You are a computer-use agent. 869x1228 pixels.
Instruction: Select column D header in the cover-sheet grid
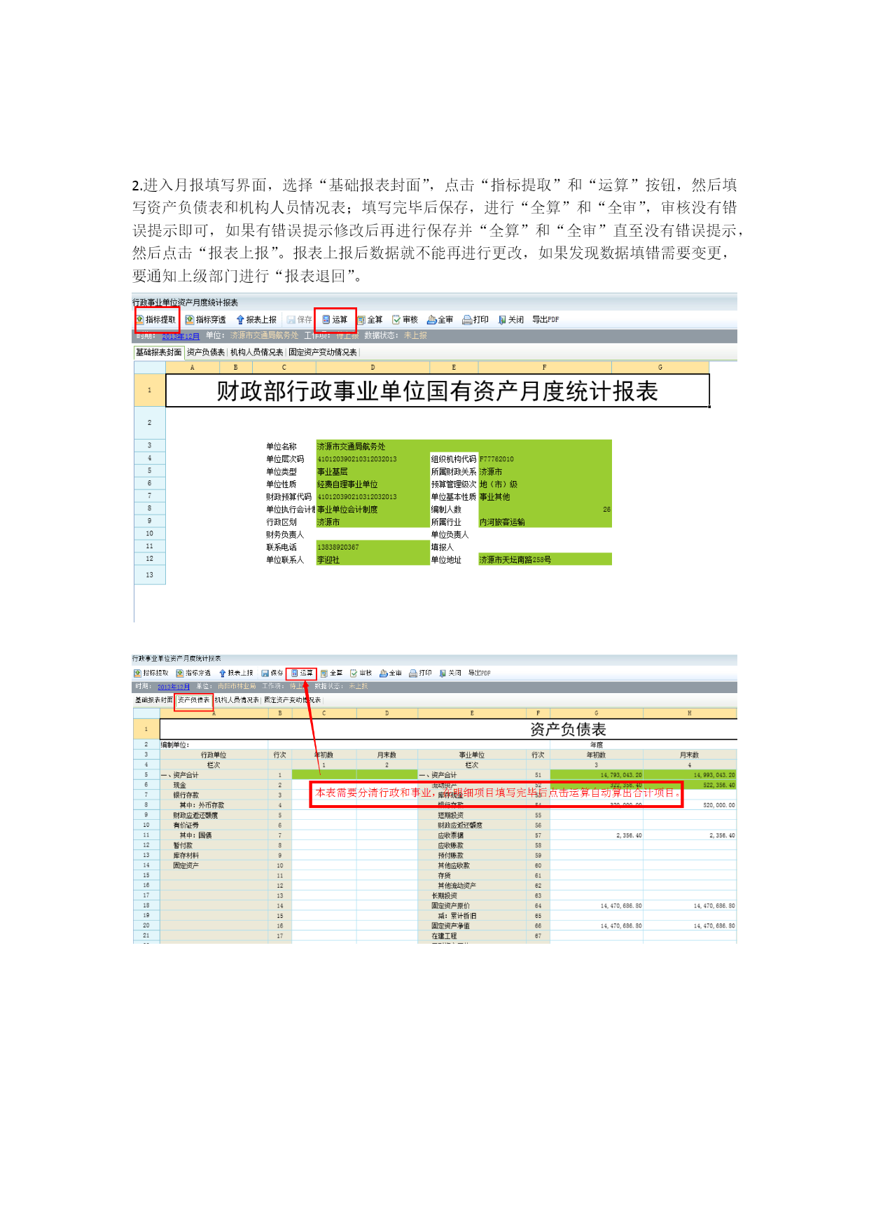(x=373, y=368)
